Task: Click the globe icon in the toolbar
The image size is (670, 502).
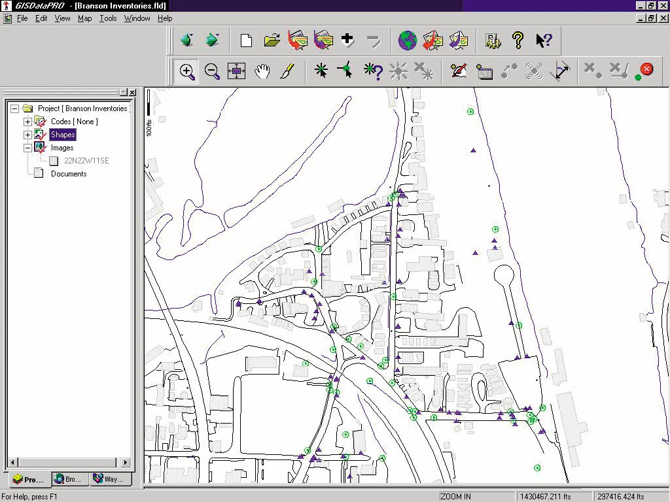Action: 408,41
